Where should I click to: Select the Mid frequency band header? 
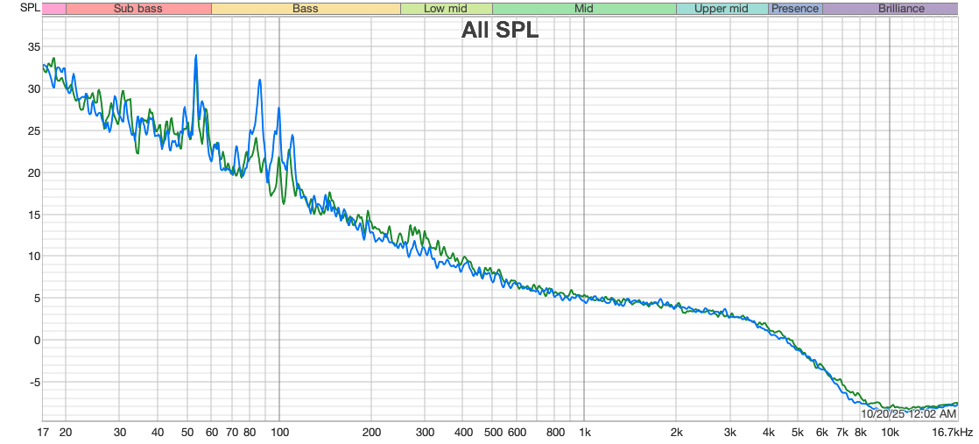[x=583, y=9]
